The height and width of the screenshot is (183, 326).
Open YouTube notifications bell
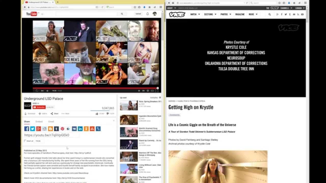pyautogui.click(x=147, y=14)
